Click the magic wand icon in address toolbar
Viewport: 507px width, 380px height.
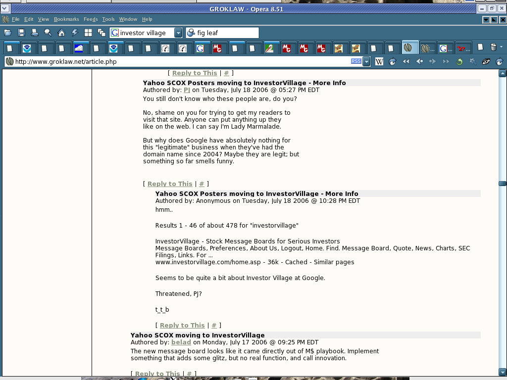tap(472, 61)
